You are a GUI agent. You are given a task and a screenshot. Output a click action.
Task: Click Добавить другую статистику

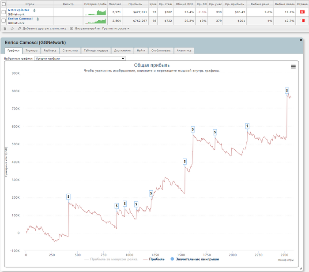44,29
